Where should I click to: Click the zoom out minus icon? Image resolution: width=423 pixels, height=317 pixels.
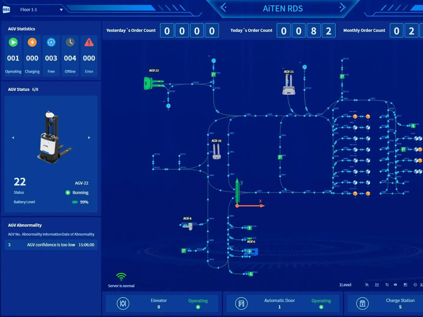415,285
